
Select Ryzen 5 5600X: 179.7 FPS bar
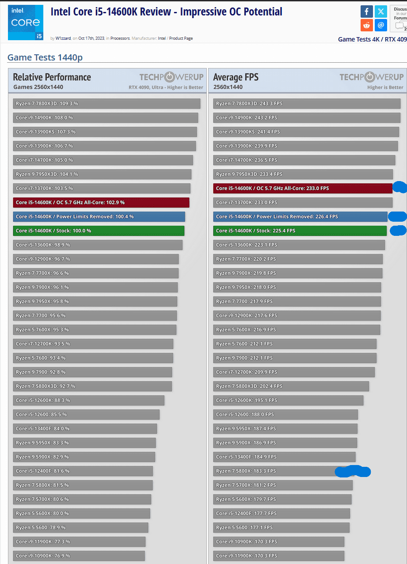coord(282,499)
